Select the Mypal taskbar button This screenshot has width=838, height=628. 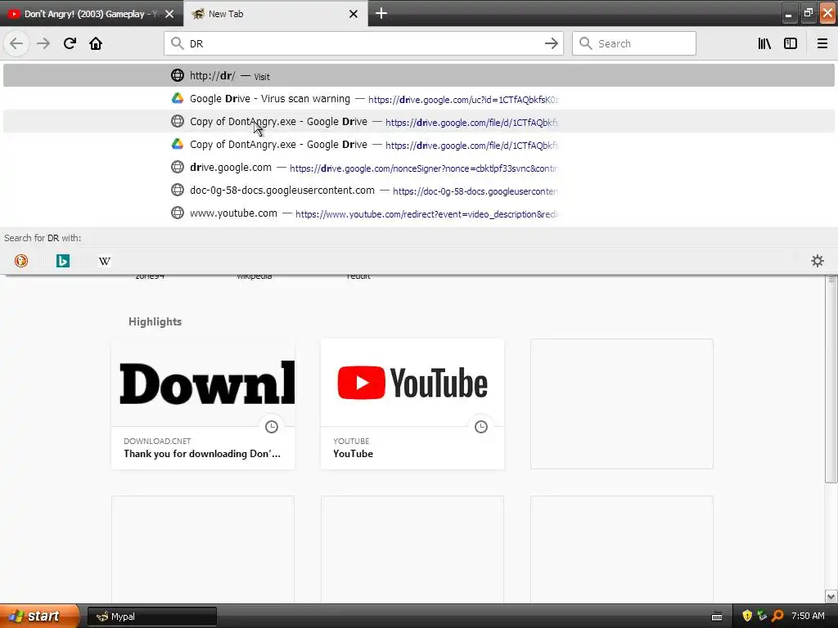(x=151, y=617)
